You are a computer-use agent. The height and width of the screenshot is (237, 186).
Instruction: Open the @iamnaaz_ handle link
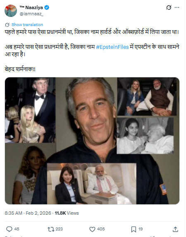tap(31, 14)
